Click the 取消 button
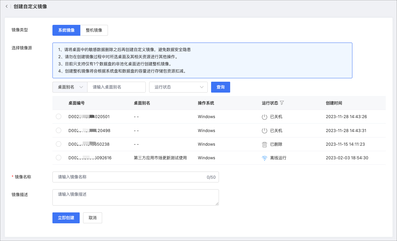The height and width of the screenshot is (241, 397). [x=92, y=218]
